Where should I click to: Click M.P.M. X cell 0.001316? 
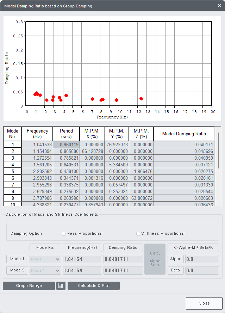pos(92,178)
